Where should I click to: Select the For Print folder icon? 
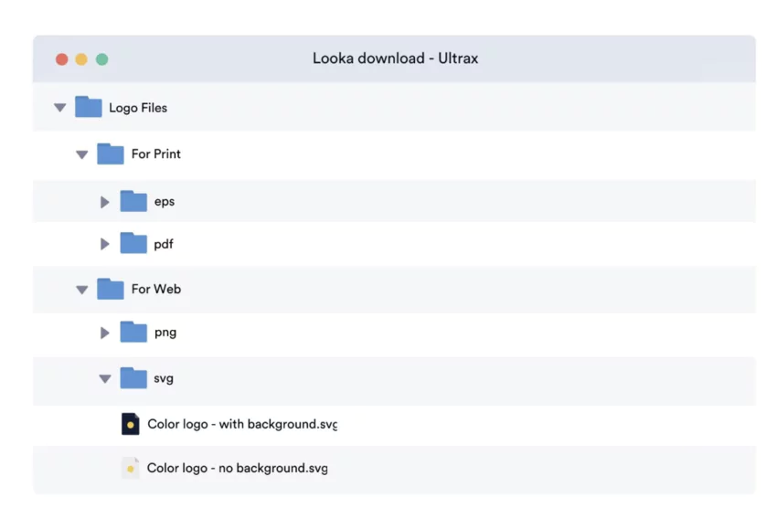[x=110, y=153]
